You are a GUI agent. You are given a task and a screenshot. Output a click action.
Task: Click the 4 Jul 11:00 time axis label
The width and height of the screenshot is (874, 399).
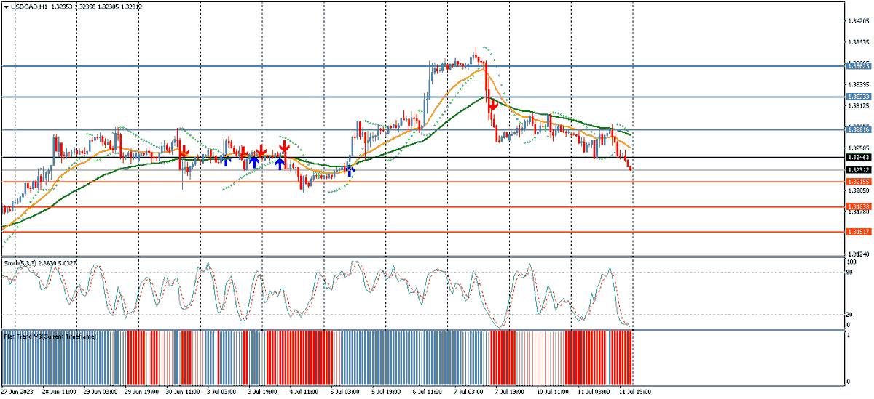pos(304,390)
